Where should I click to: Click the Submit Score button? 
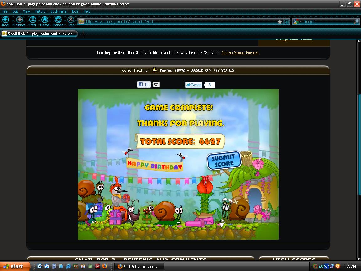[223, 160]
